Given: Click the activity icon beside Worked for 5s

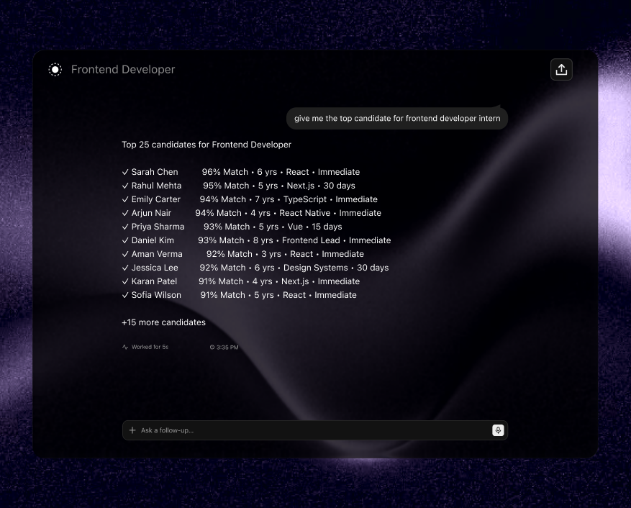Looking at the screenshot, I should tap(125, 347).
